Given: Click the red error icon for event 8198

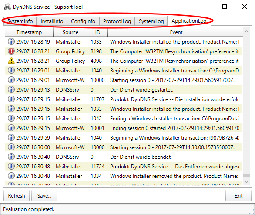Looking at the screenshot, I should point(11,51).
